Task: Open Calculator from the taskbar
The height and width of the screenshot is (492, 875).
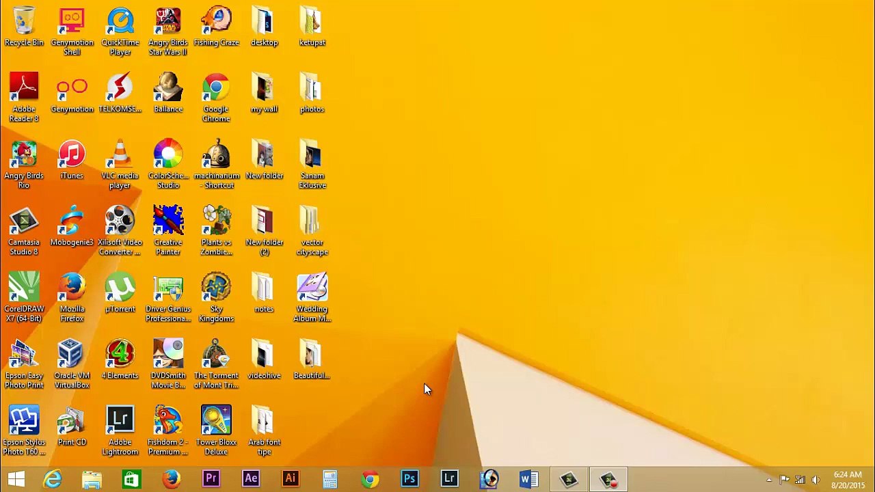Action: tap(330, 479)
